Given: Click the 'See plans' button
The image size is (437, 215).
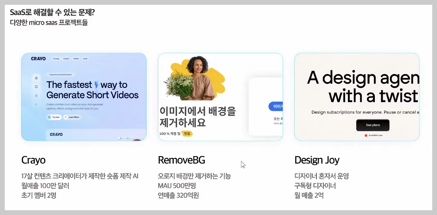Looking at the screenshot, I should 373,125.
